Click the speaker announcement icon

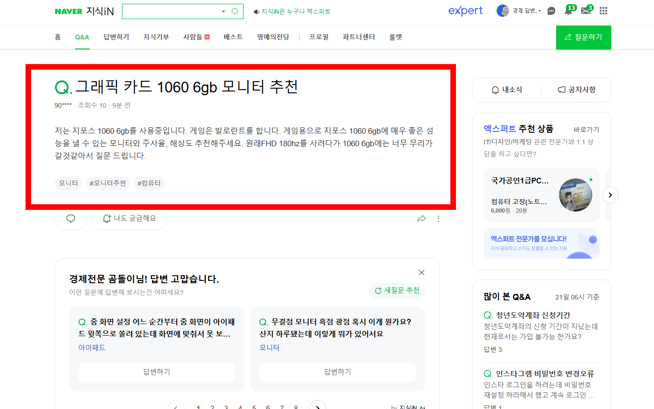click(256, 12)
